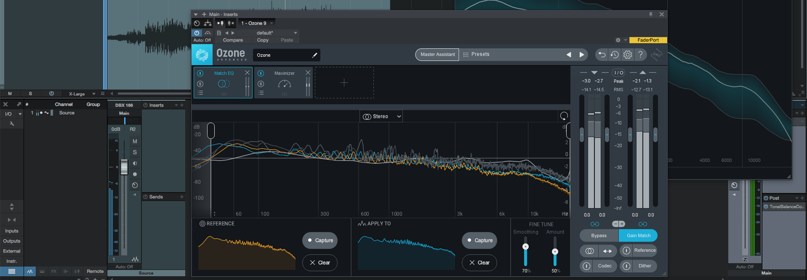Click Bypass in Ozone
Image resolution: width=807 pixels, height=280 pixels.
[x=599, y=236]
